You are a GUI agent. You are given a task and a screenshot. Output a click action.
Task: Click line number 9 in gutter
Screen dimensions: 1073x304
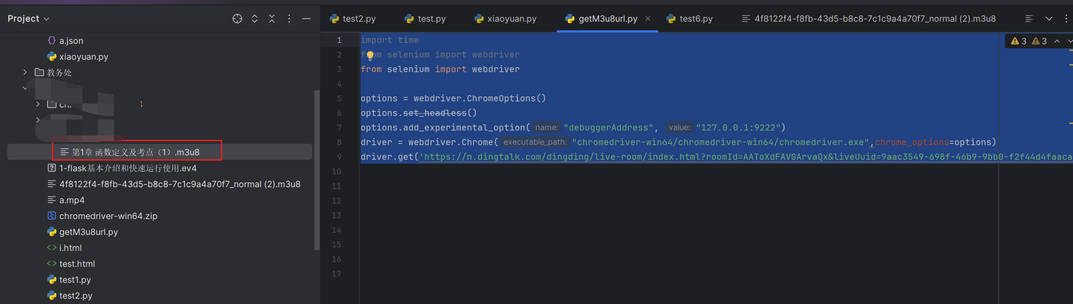point(339,157)
